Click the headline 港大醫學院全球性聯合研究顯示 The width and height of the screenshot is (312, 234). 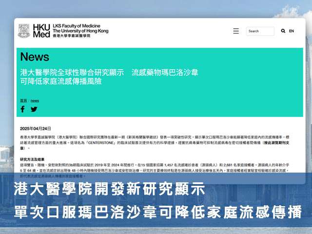[72, 73]
